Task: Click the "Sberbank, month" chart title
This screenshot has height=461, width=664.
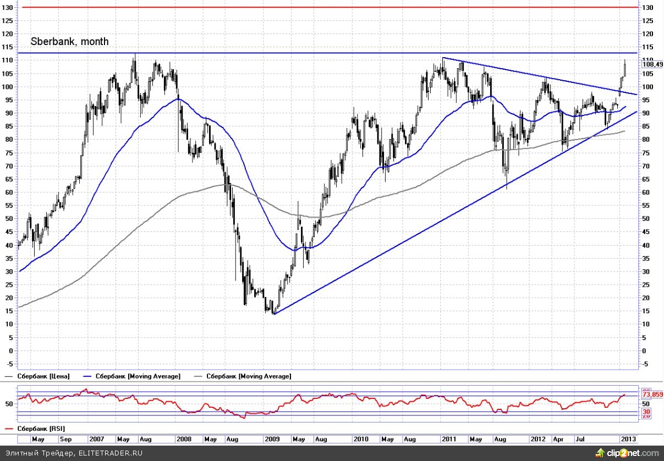Action: (69, 41)
